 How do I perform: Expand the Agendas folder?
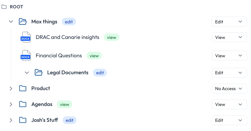(x=11, y=104)
